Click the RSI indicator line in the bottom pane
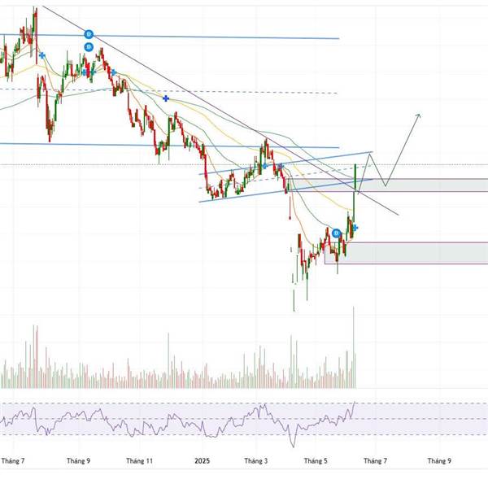The width and height of the screenshot is (488, 488). [x=177, y=423]
